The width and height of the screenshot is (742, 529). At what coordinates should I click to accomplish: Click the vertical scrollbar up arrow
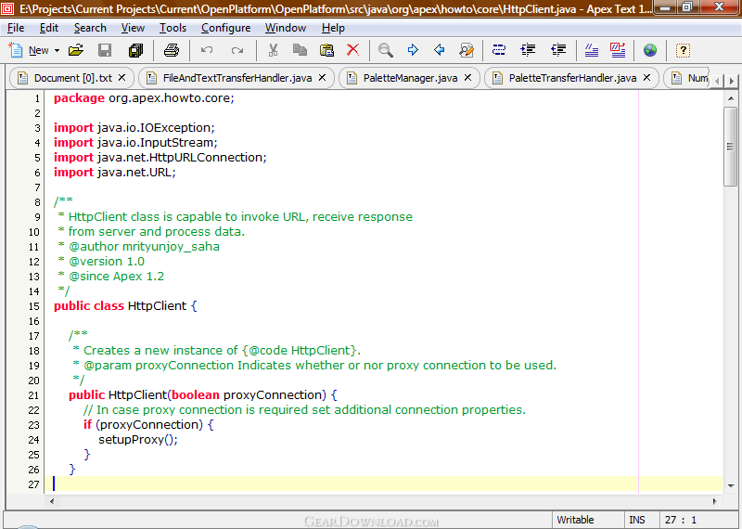(731, 98)
